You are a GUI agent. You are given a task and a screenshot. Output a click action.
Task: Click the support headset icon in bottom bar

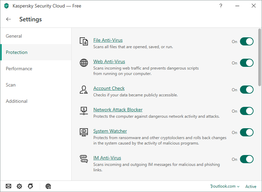point(31,186)
